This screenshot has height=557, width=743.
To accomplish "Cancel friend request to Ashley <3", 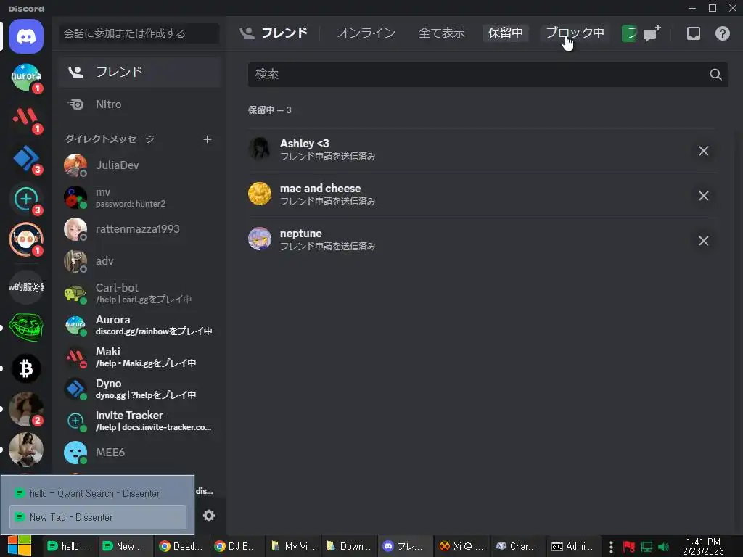I will [704, 151].
